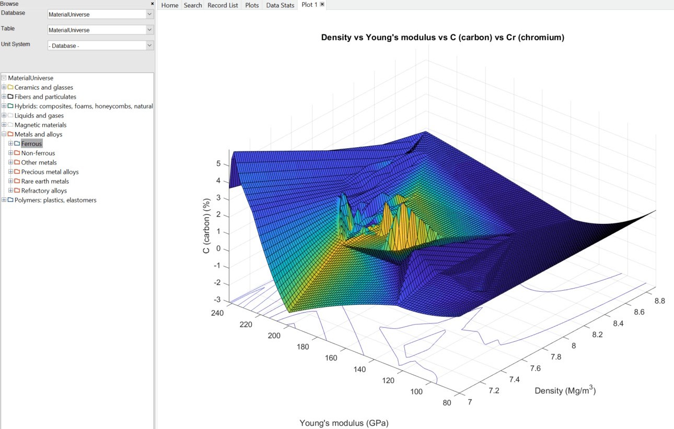
Task: Click the Ceramics and glasses folder icon
Action: point(10,87)
